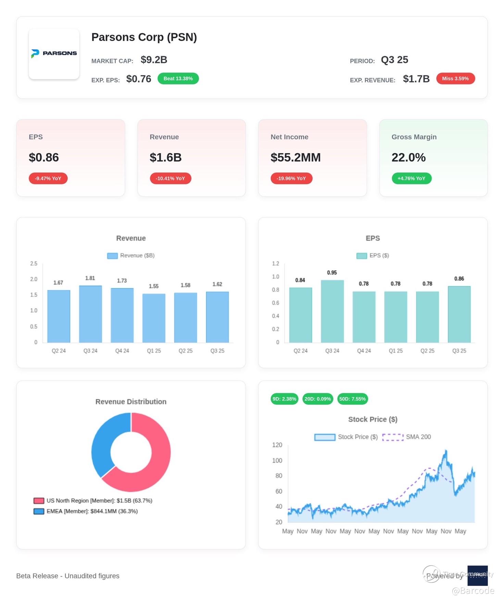Screen dimensions: 504x602
Task: Toggle the EPS ($) legend swatch
Action: coord(362,256)
